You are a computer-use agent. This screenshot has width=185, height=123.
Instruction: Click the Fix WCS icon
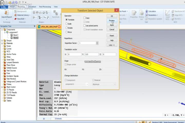click(173, 19)
